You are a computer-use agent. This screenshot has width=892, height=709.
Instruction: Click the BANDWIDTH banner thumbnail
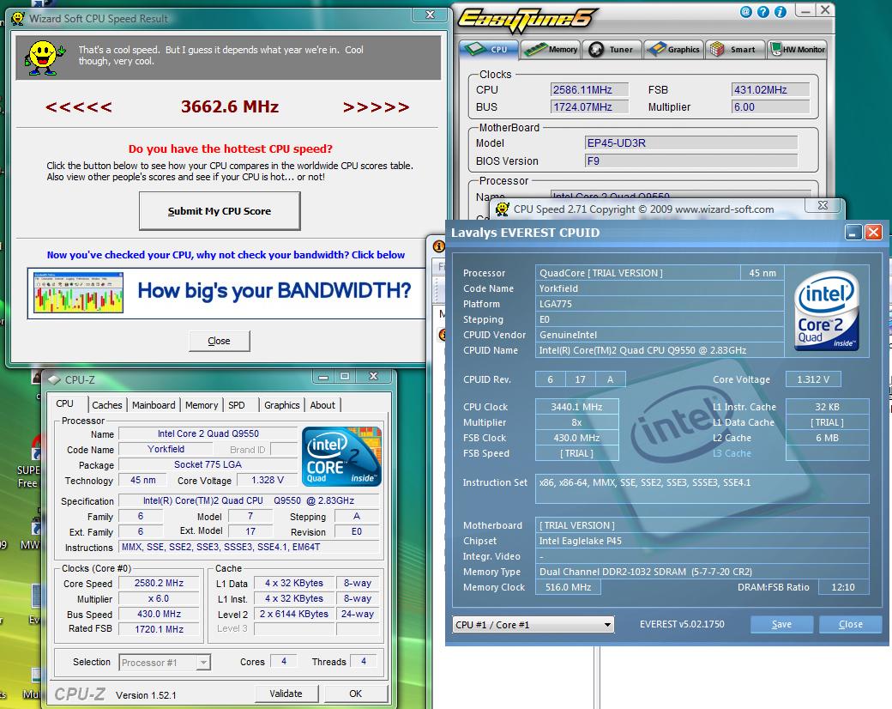[x=79, y=292]
